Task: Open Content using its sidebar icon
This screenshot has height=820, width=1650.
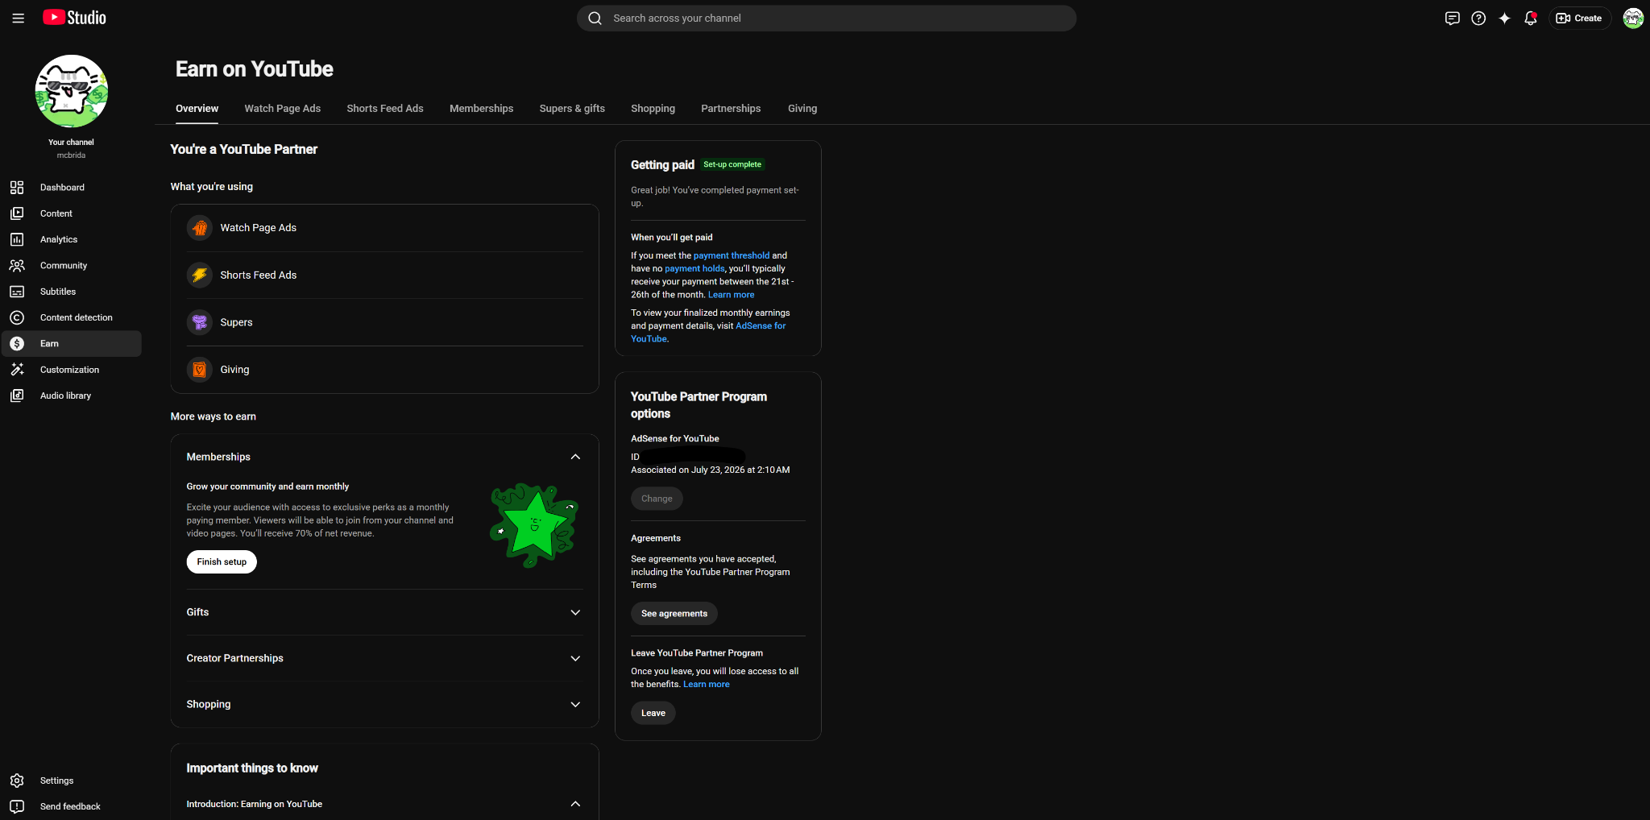Action: pos(17,213)
